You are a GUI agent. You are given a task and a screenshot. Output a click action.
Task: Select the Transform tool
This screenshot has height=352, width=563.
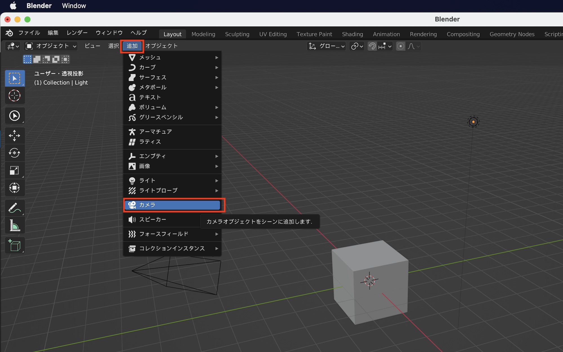(14, 188)
